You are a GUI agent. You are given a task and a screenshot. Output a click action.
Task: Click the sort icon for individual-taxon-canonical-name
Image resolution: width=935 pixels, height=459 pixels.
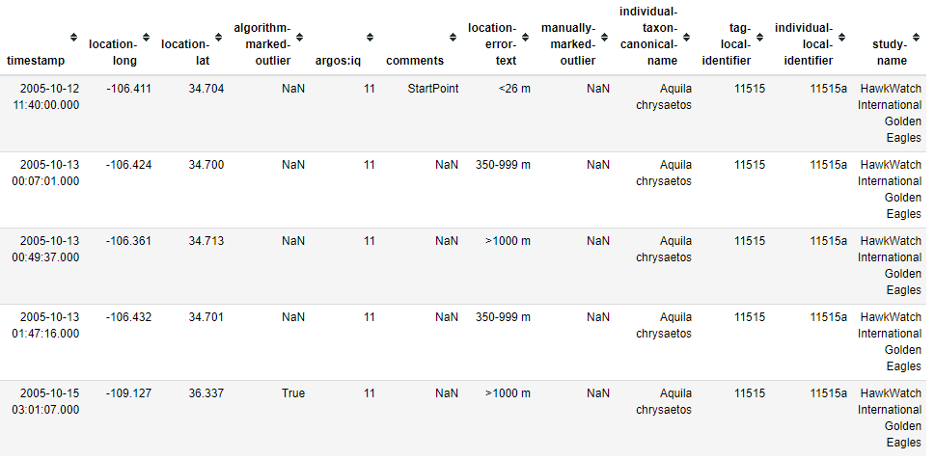pos(687,37)
